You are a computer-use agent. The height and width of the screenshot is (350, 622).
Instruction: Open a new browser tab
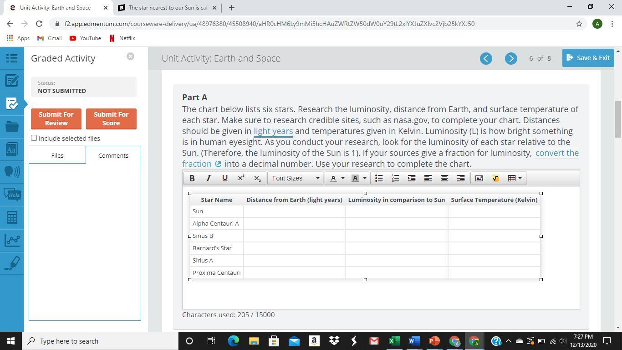(x=231, y=8)
